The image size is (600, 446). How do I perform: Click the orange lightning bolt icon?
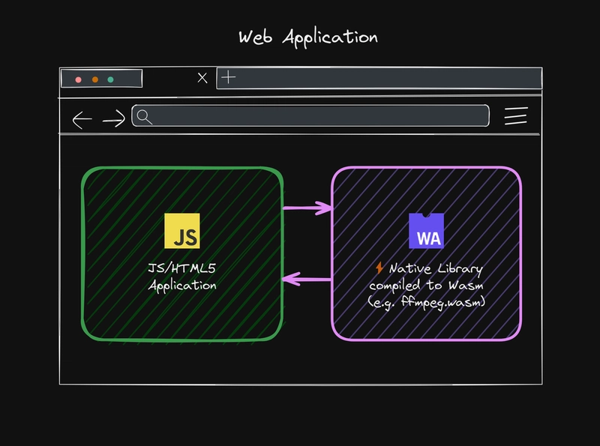pyautogui.click(x=379, y=268)
